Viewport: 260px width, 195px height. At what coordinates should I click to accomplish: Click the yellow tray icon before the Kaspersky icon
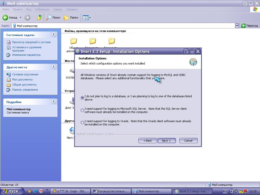coord(241,192)
